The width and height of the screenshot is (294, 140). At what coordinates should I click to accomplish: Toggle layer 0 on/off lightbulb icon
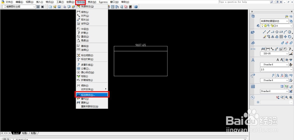[262, 26]
